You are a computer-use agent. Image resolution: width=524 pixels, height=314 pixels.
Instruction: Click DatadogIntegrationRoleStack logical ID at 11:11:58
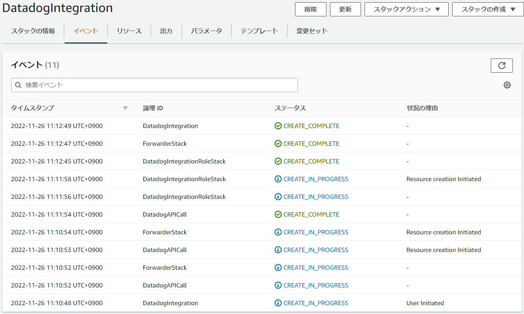pyautogui.click(x=184, y=179)
